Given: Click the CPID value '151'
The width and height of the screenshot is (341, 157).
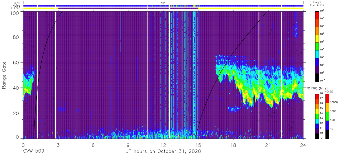Looking at the screenshot, I should [x=163, y=3].
